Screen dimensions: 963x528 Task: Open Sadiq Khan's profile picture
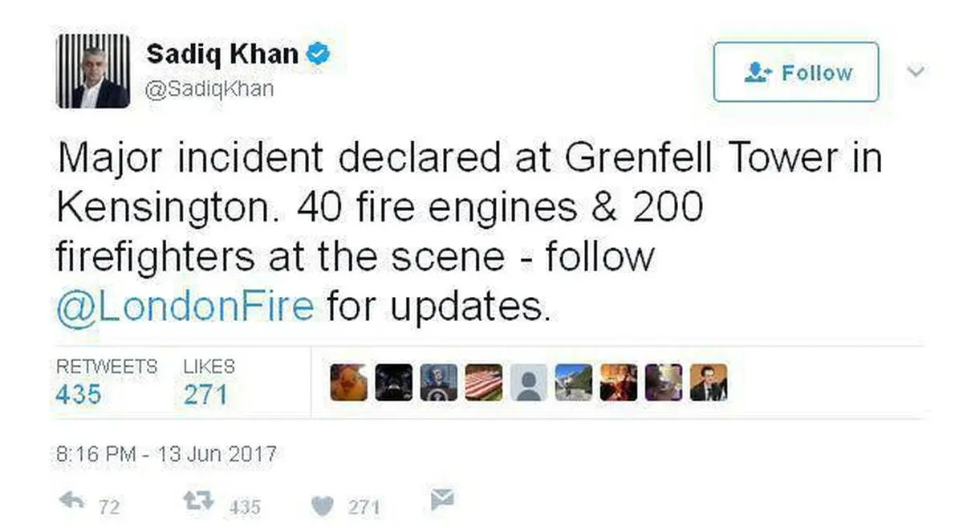(93, 71)
